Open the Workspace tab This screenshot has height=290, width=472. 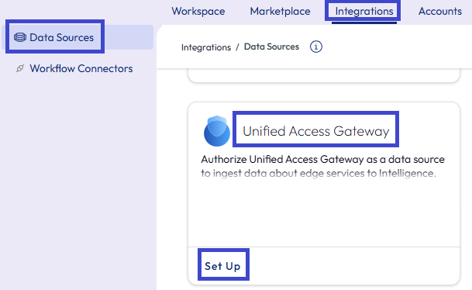(x=198, y=12)
